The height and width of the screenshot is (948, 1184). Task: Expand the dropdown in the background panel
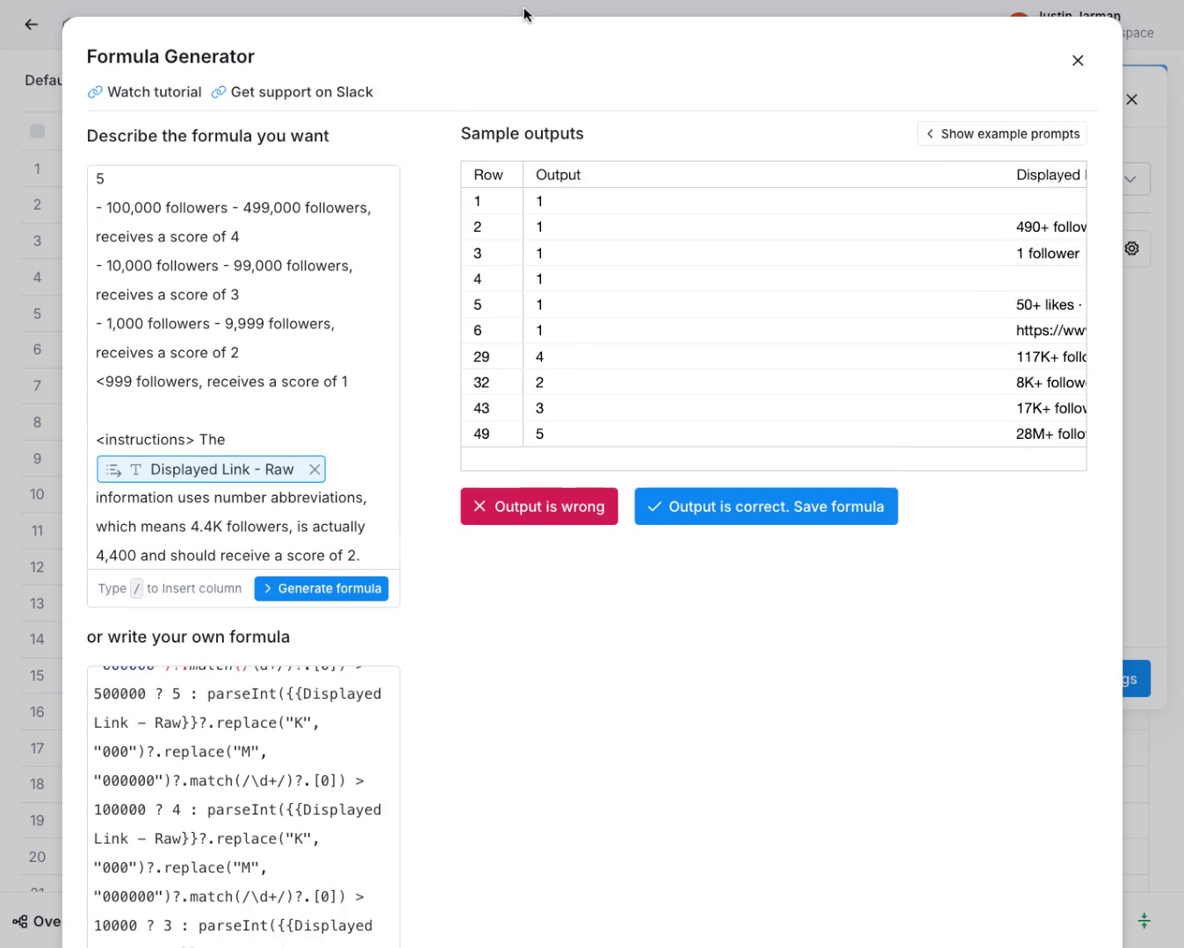coord(1131,179)
